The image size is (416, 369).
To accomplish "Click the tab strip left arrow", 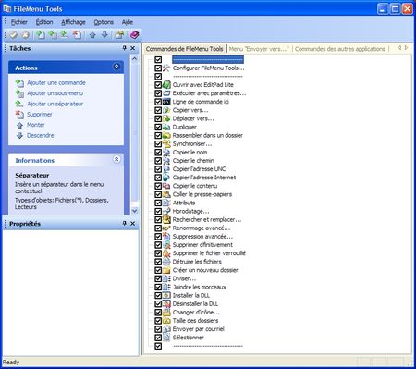I will point(399,48).
